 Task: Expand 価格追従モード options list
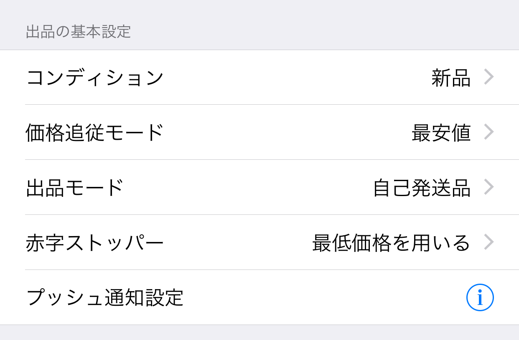259,132
